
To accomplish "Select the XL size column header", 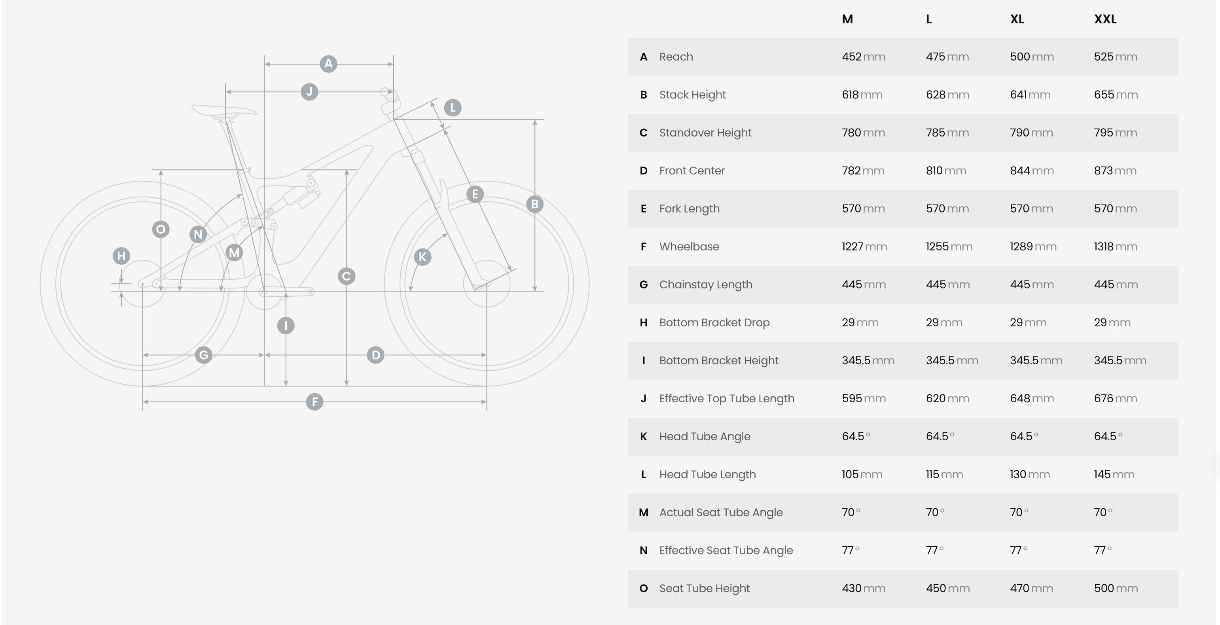I will click(x=1017, y=19).
